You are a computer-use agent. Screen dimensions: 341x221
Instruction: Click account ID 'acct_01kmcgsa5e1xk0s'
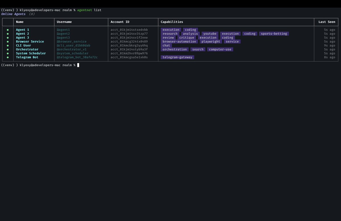pyautogui.click(x=129, y=57)
